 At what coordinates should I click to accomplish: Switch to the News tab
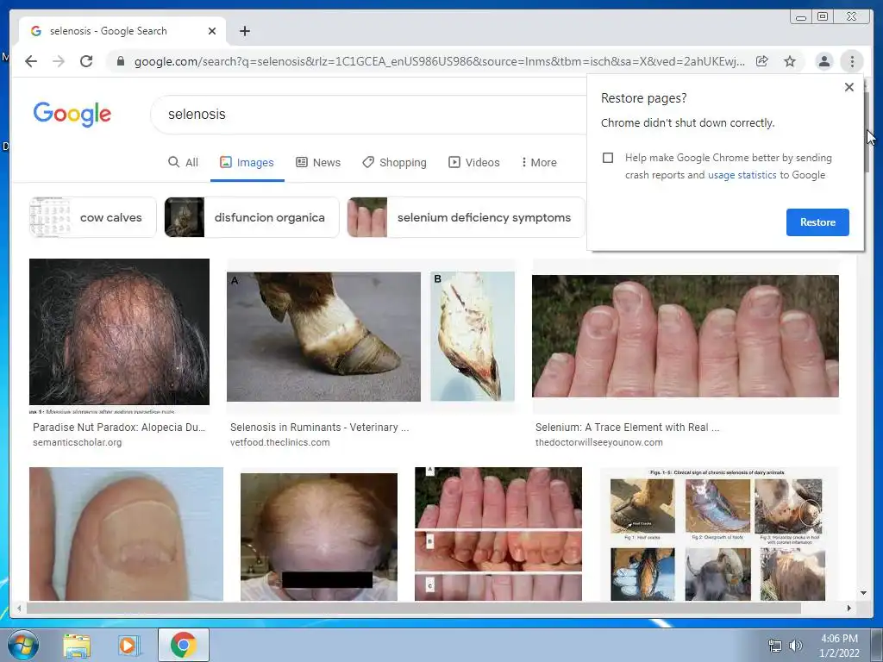[318, 162]
